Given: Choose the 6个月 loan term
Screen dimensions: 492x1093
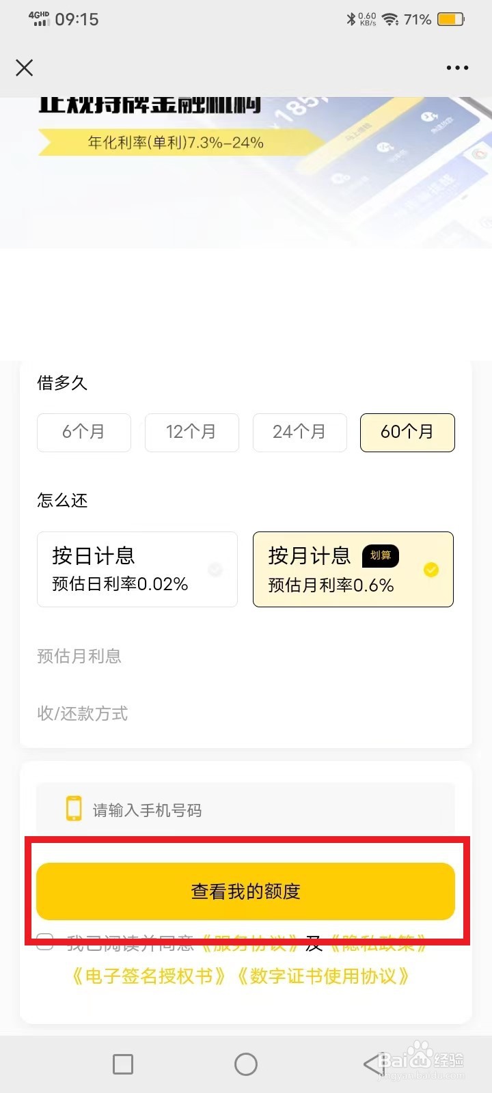Looking at the screenshot, I should (x=84, y=432).
